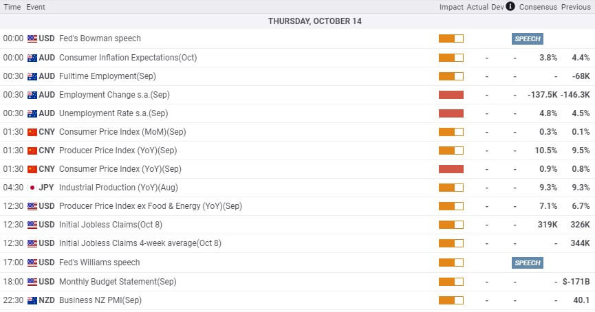This screenshot has height=312, width=595.
Task: Click red impact bar for CNY Consumer Price Index (YoY)
Action: tap(451, 169)
